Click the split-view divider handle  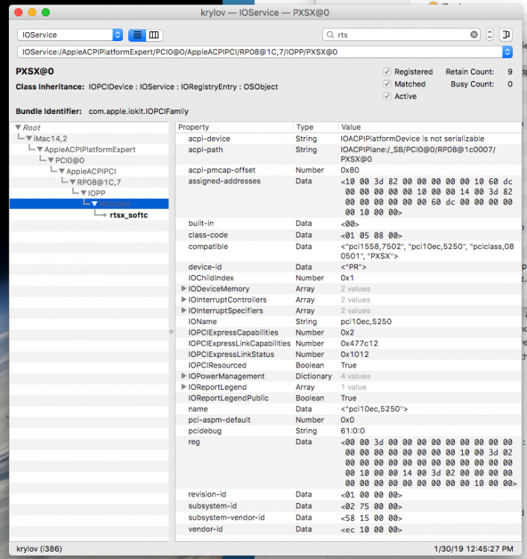[171, 332]
